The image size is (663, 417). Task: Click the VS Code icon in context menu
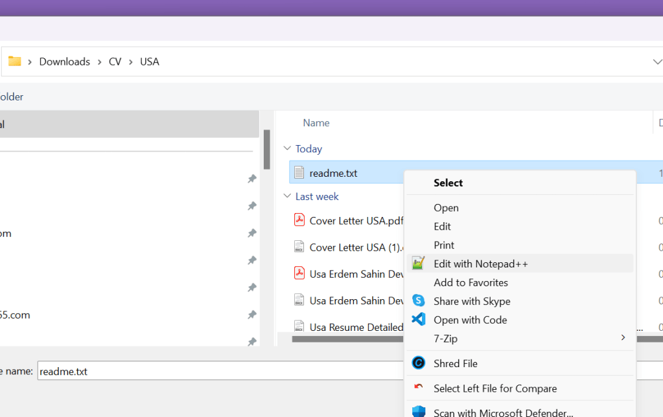coord(418,319)
